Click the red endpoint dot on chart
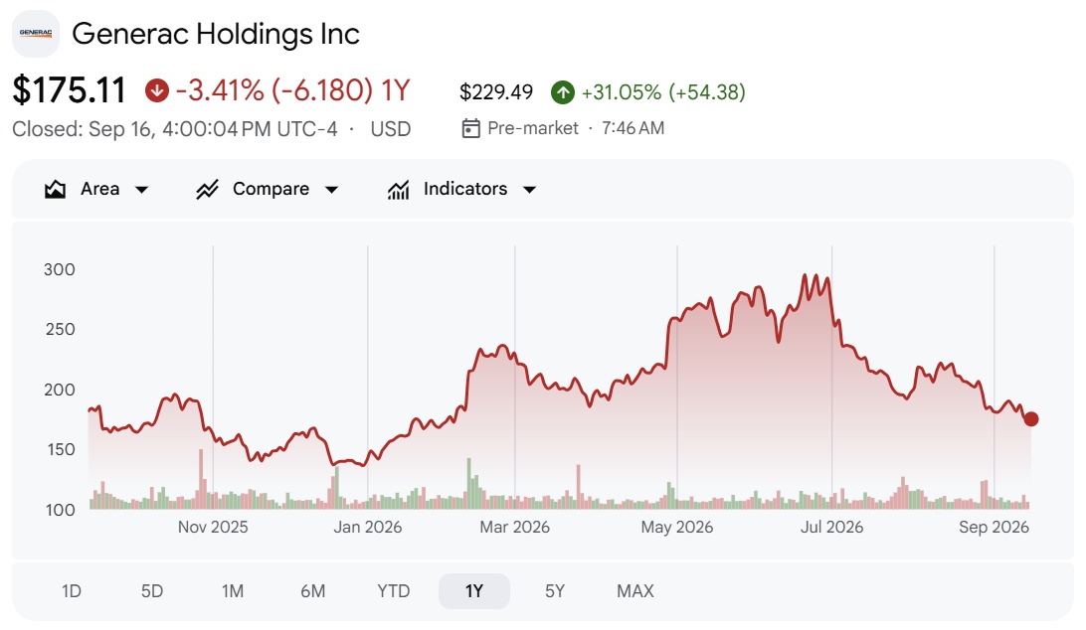 1030,419
